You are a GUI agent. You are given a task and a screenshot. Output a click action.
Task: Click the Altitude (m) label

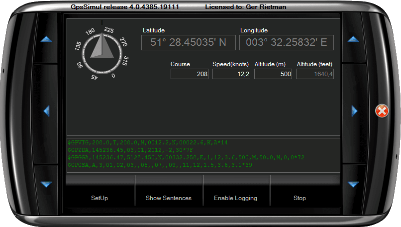click(x=270, y=64)
